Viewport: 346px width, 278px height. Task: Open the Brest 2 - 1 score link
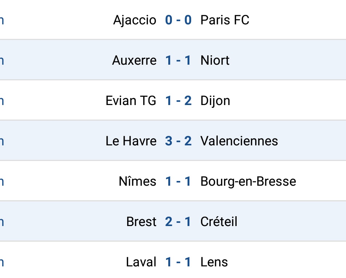coord(178,222)
